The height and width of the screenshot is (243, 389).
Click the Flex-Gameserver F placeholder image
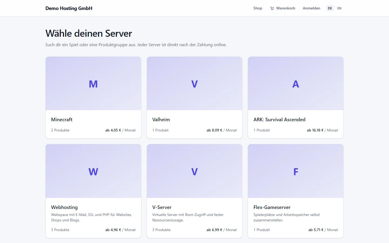[x=296, y=171]
